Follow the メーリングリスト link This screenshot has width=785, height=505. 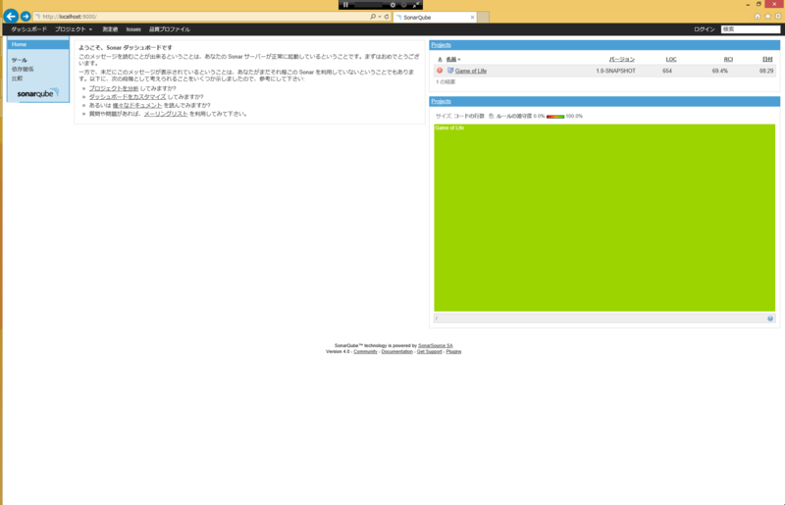tap(166, 114)
